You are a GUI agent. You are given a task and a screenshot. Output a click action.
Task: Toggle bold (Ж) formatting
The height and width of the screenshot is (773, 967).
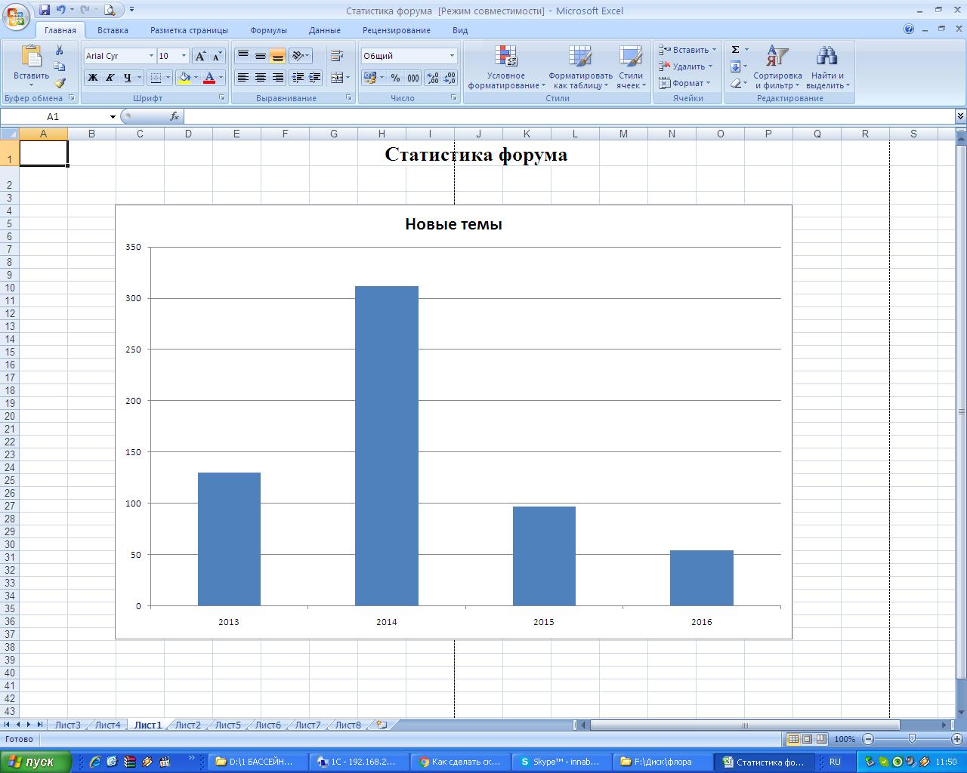pos(92,78)
